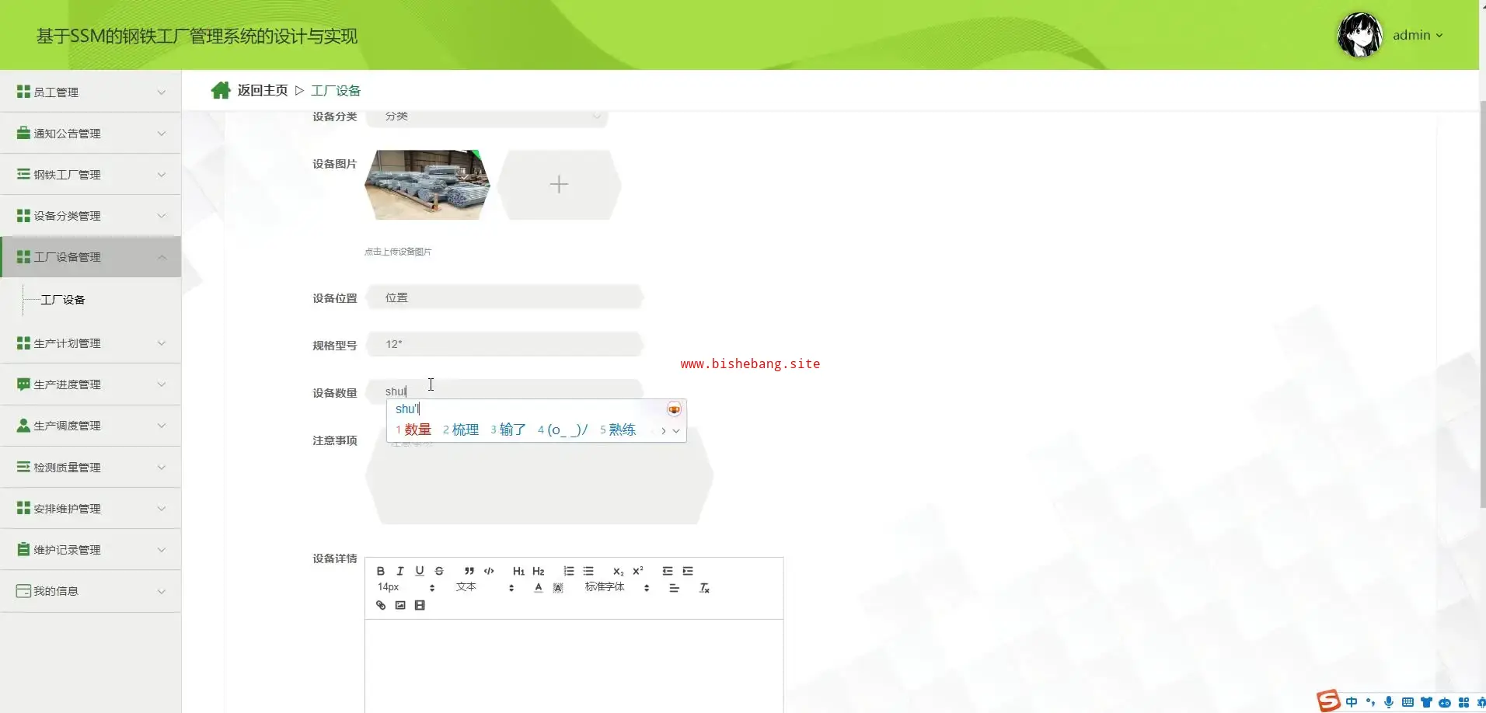Insert a video into the editor
The width and height of the screenshot is (1486, 713).
point(420,605)
